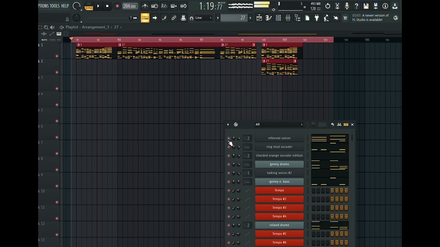Enable wait for input before recording

(x=155, y=6)
